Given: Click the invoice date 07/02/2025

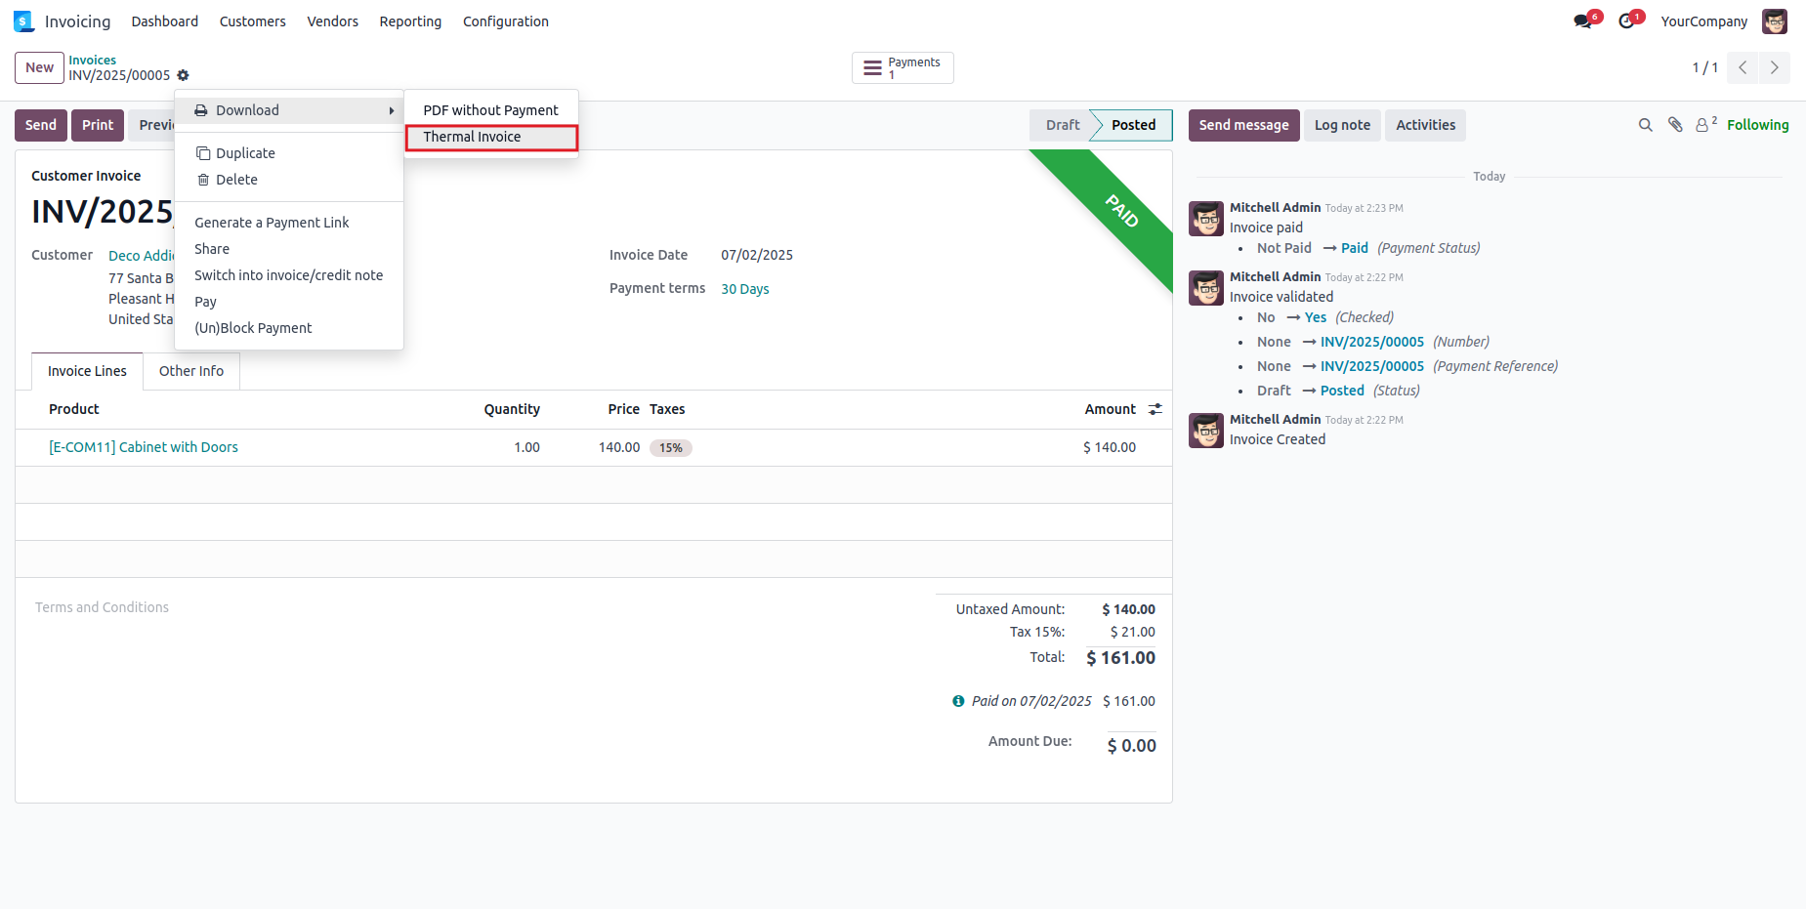Looking at the screenshot, I should point(757,255).
